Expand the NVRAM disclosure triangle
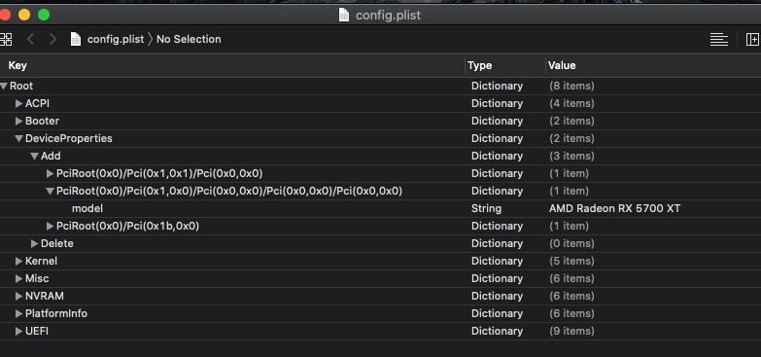This screenshot has height=357, width=761. [18, 296]
